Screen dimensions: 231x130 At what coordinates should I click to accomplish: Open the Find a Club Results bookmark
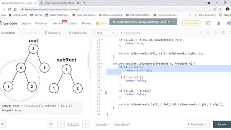(84, 15)
